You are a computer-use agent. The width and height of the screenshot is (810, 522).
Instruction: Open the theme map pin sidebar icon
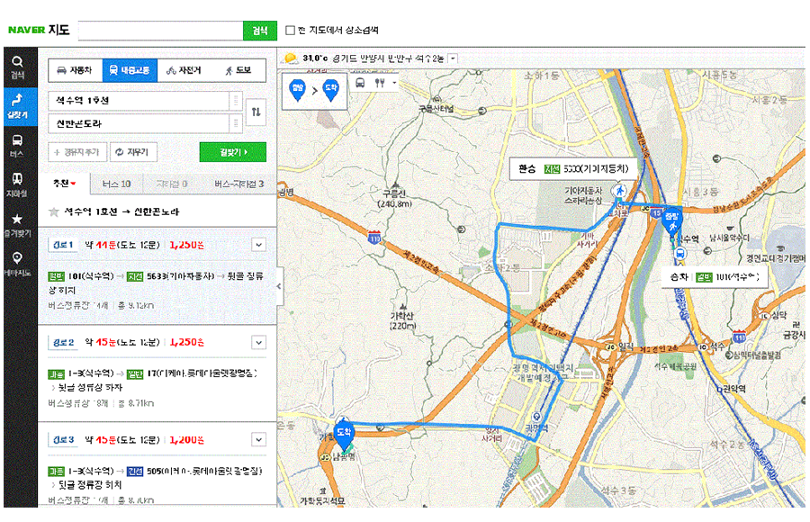pos(17,265)
